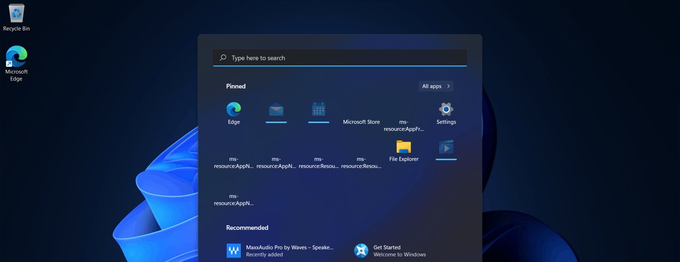
Task: Open the pinned Microsoft Store entry
Action: coord(362,122)
